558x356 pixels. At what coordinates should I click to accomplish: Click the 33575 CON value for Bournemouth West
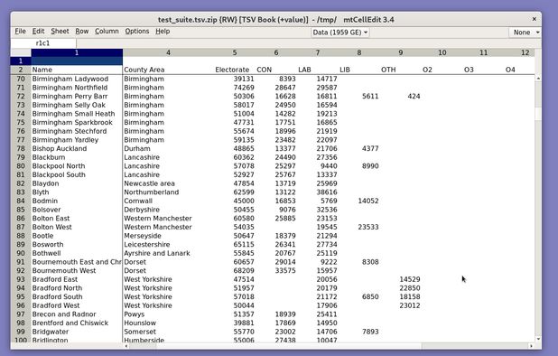(276, 270)
